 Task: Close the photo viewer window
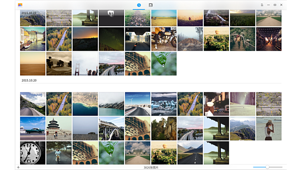tap(281, 5)
